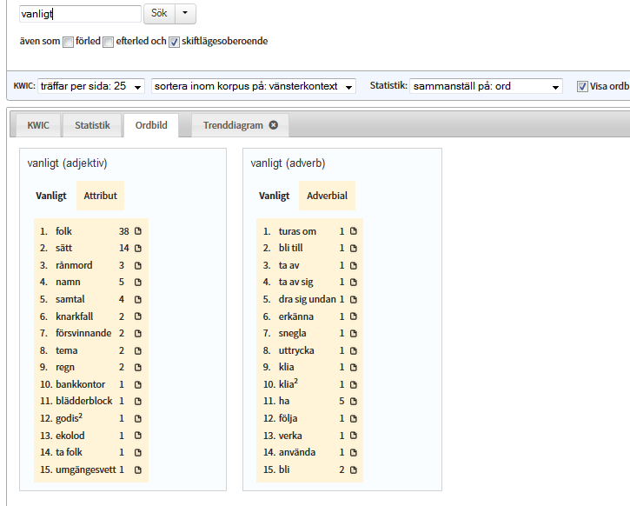
Task: Toggle the efterled checkbox
Action: coord(108,42)
